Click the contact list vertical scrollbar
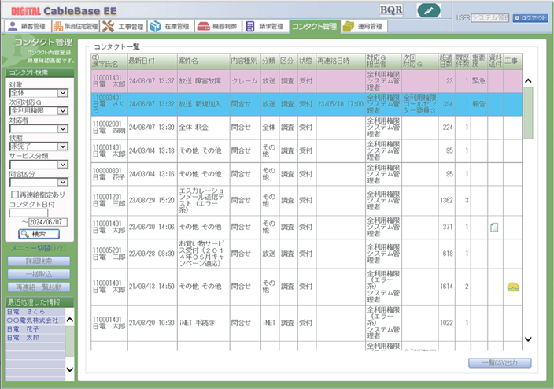The image size is (554, 389). coord(528,205)
